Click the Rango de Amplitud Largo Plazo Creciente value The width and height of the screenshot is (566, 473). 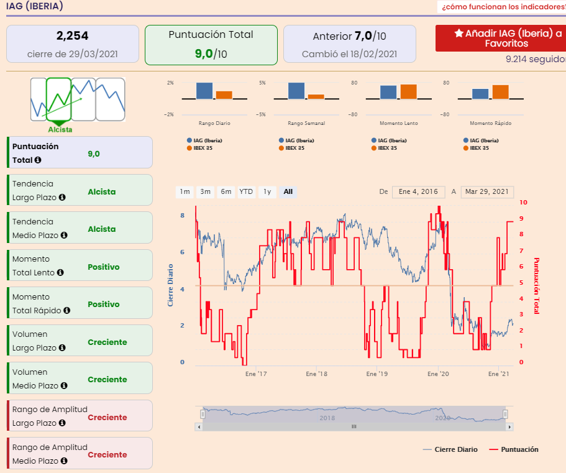(107, 418)
